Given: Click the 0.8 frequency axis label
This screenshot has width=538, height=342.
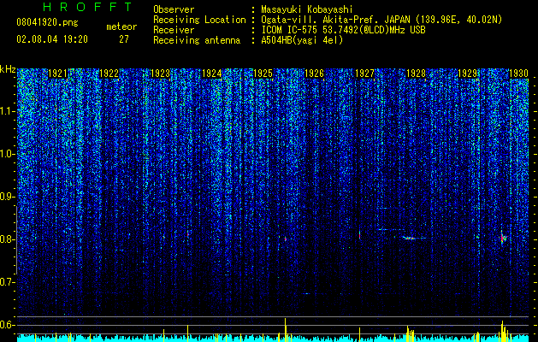Looking at the screenshot, I should click(x=8, y=239).
